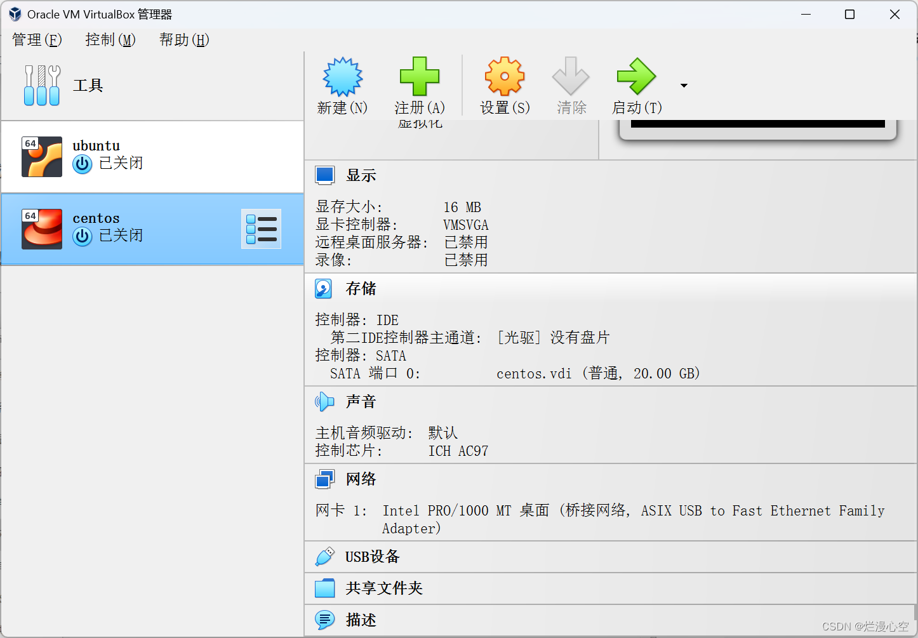Select the centos virtual machine icon
This screenshot has width=918, height=638.
(42, 229)
